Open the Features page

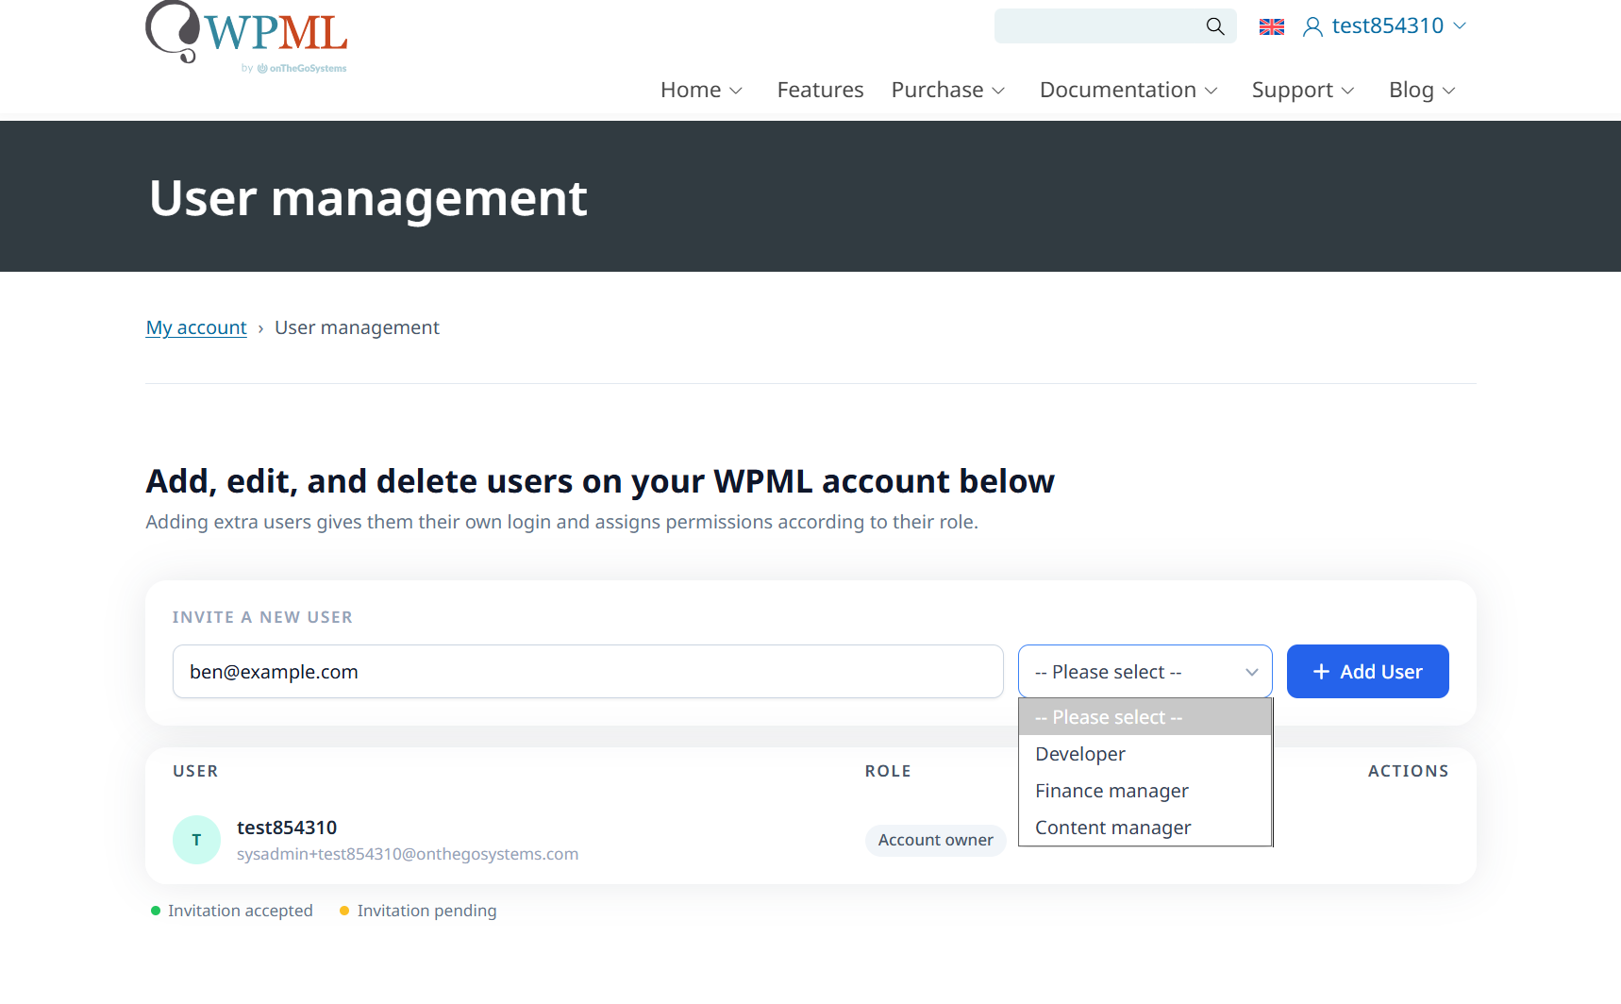point(820,90)
